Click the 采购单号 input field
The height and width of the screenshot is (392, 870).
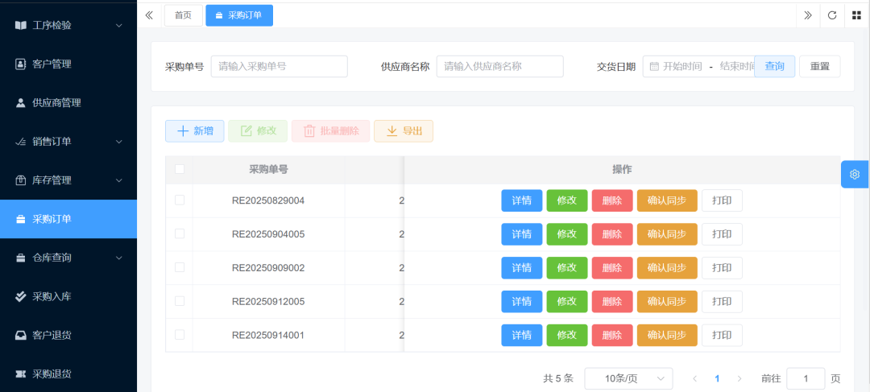[x=279, y=66]
